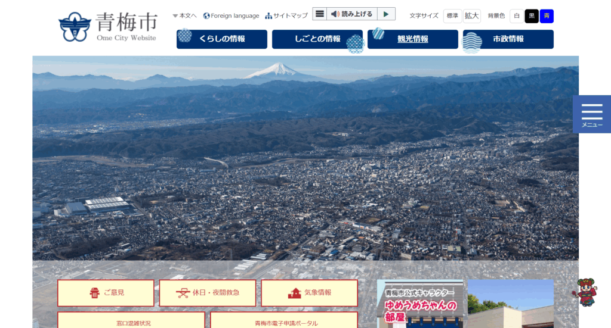Click the ご意見 mailbox button

click(x=106, y=293)
